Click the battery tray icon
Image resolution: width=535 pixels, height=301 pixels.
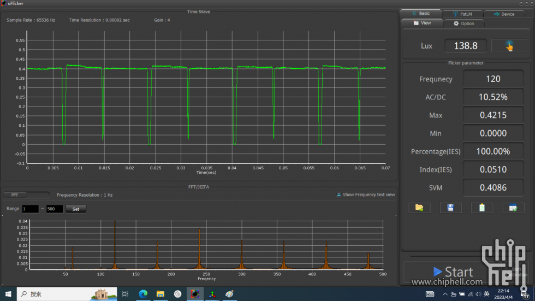(x=462, y=294)
